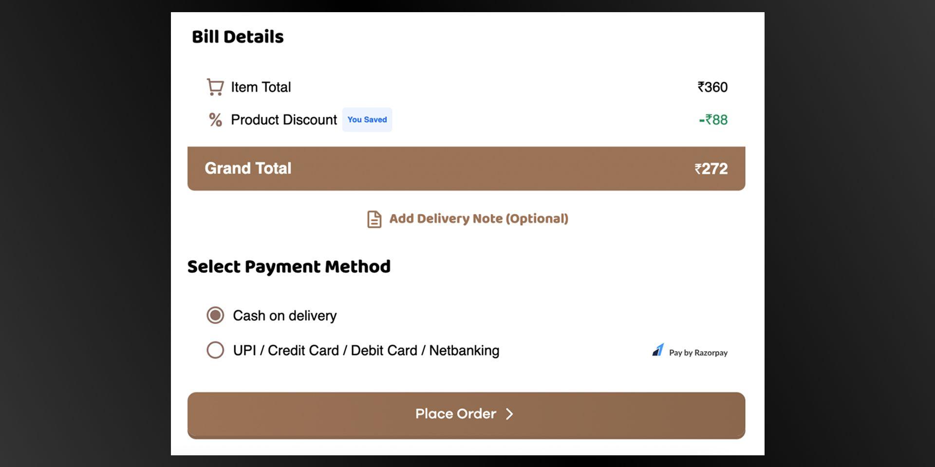Click the Bill Details heading
935x467 pixels.
(238, 37)
